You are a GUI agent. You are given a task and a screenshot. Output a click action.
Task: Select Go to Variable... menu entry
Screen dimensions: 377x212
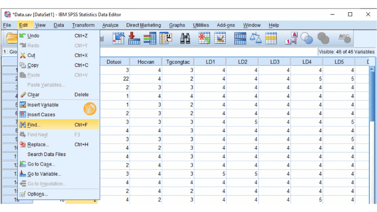tap(44, 174)
